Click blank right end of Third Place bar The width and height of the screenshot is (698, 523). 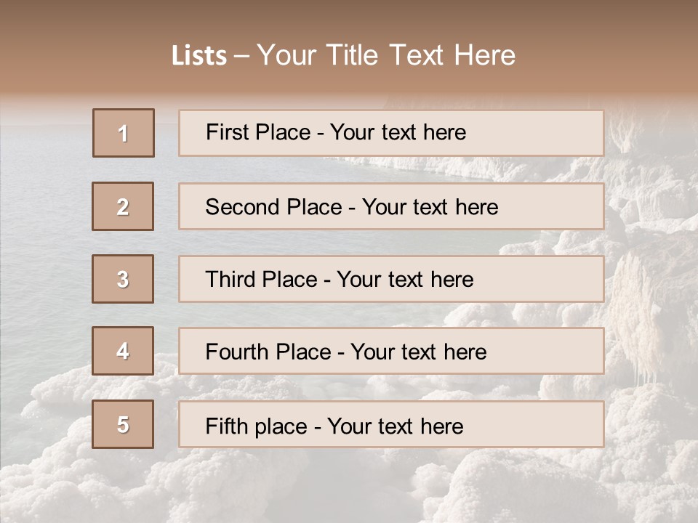click(553, 280)
